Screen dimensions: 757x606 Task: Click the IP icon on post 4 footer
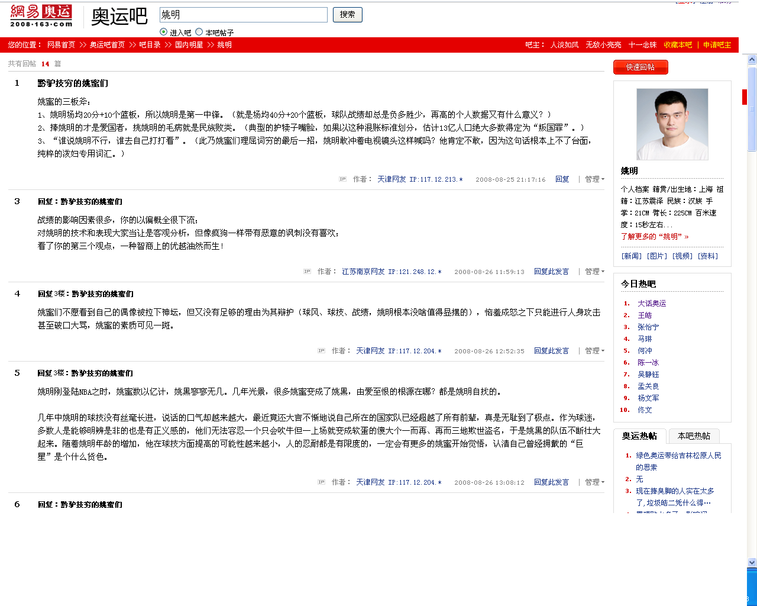point(321,351)
